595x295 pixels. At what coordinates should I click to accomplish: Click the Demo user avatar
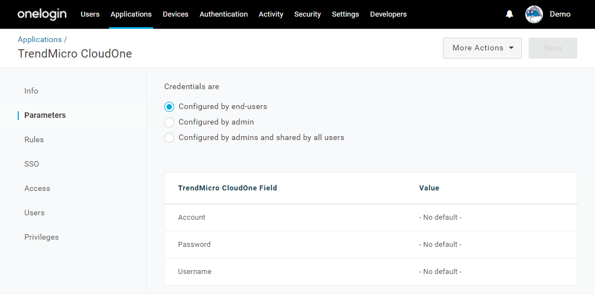point(534,14)
